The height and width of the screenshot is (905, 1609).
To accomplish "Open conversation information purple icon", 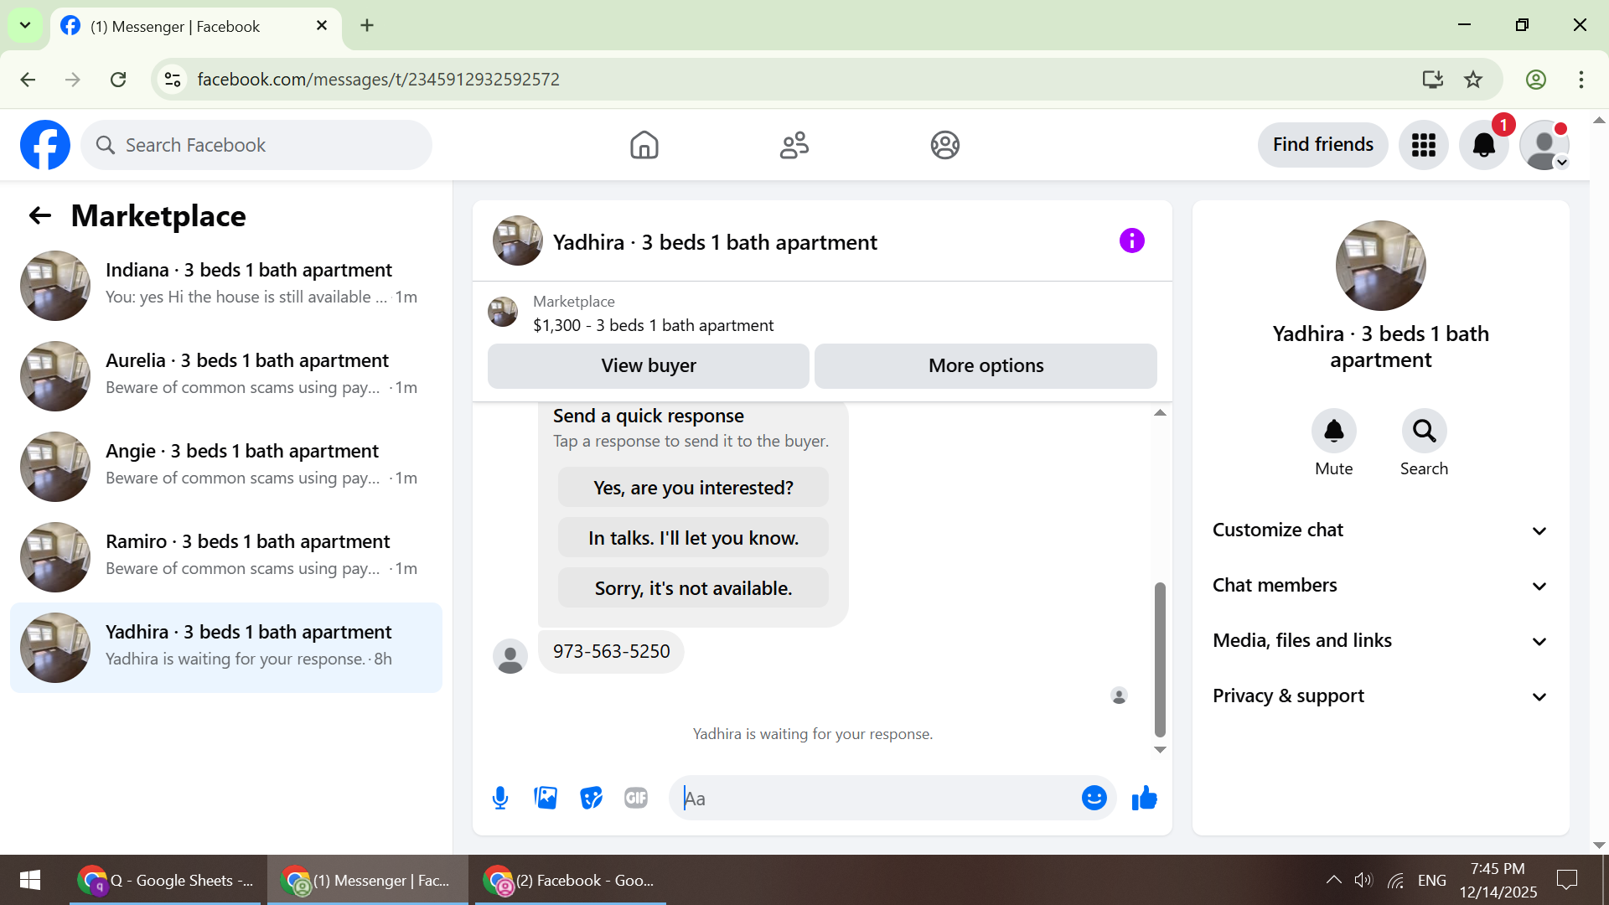I will (1131, 241).
